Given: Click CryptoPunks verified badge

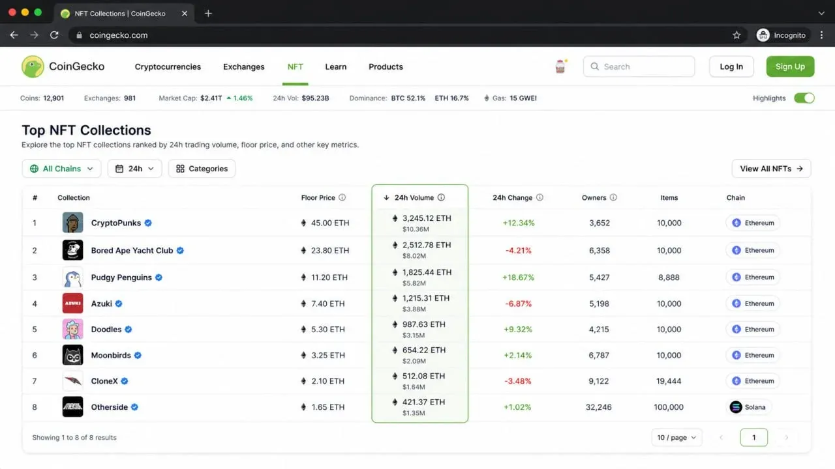Looking at the screenshot, I should coord(148,223).
